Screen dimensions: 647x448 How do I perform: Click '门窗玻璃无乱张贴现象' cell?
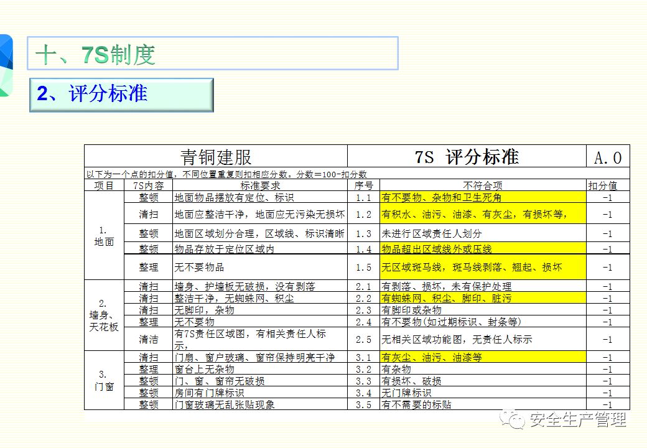[x=260, y=404]
